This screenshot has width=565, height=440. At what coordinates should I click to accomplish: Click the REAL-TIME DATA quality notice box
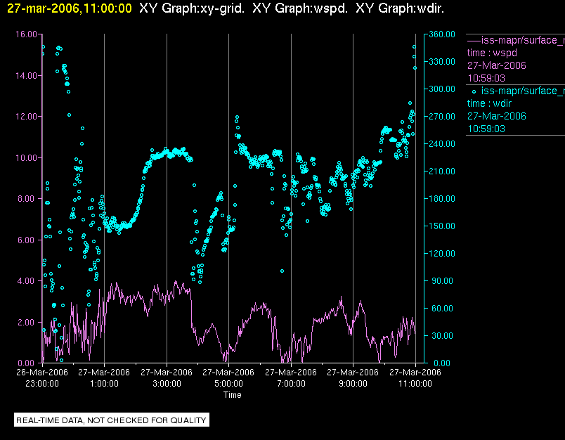pos(112,420)
